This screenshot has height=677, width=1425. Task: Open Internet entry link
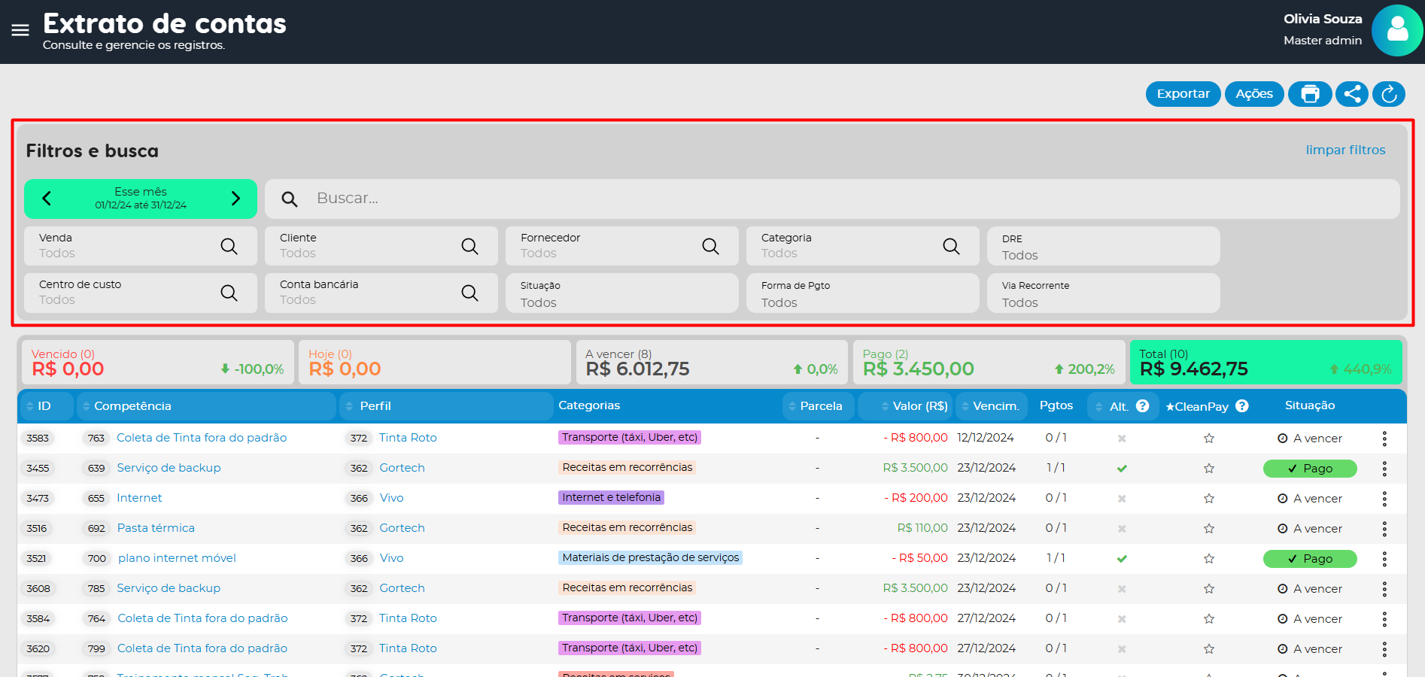pos(139,498)
